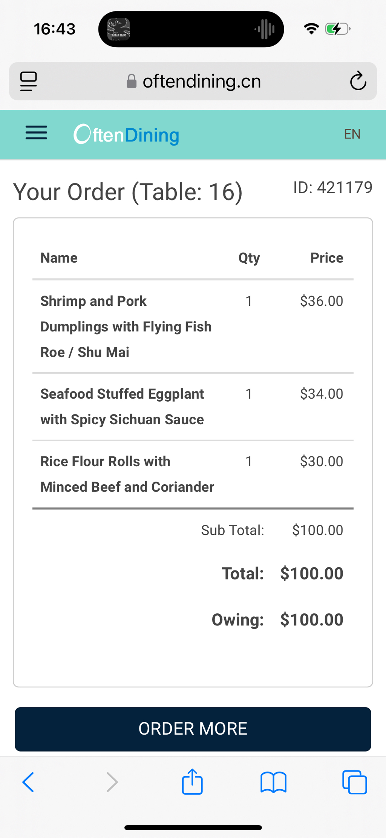Tap the Safari reload page icon
This screenshot has height=838, width=386.
(358, 81)
